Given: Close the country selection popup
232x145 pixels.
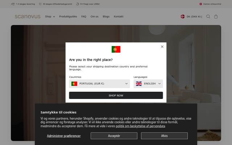Looking at the screenshot, I should click(x=162, y=47).
